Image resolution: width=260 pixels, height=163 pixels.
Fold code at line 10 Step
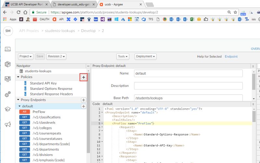coord(102,142)
